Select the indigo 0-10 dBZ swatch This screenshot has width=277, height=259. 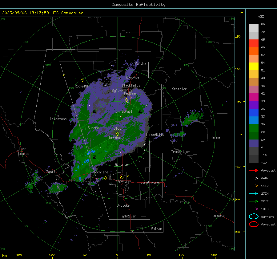[254, 144]
